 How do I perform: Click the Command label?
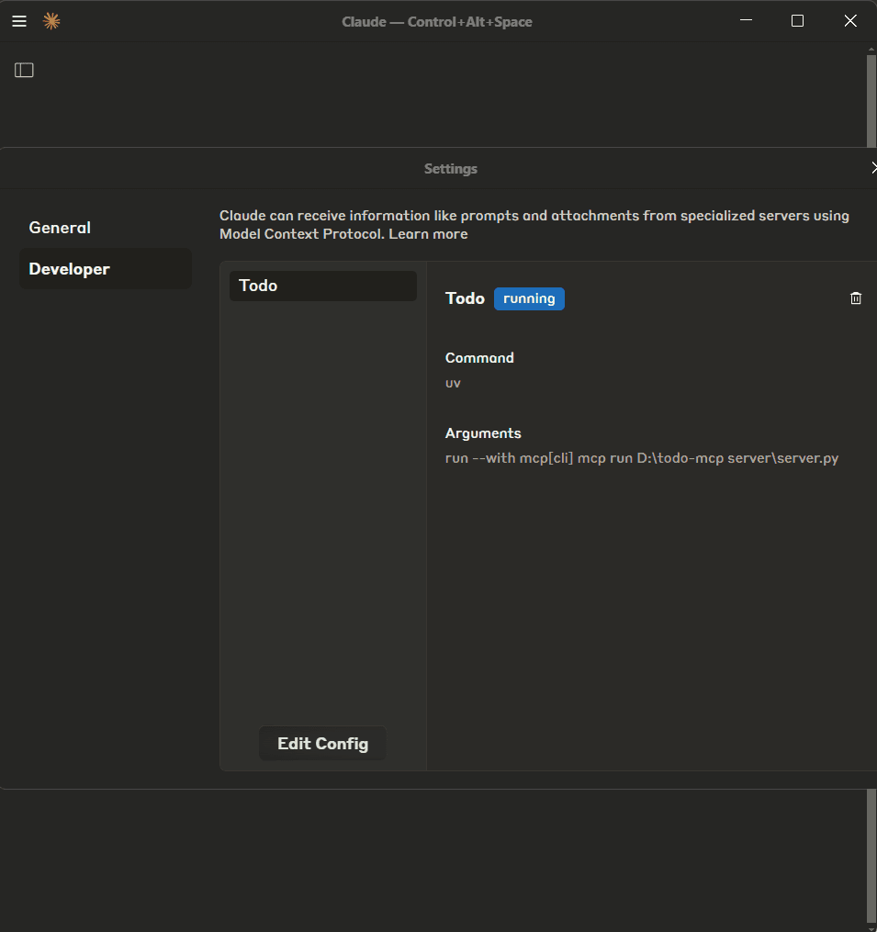pos(479,358)
